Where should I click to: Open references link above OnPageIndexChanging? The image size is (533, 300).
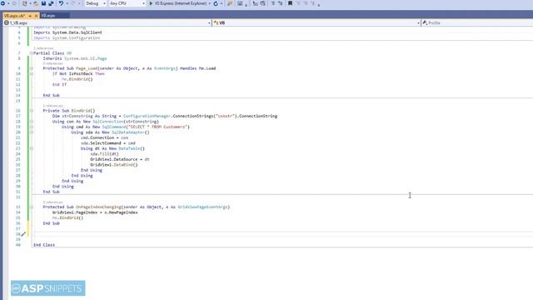53,202
